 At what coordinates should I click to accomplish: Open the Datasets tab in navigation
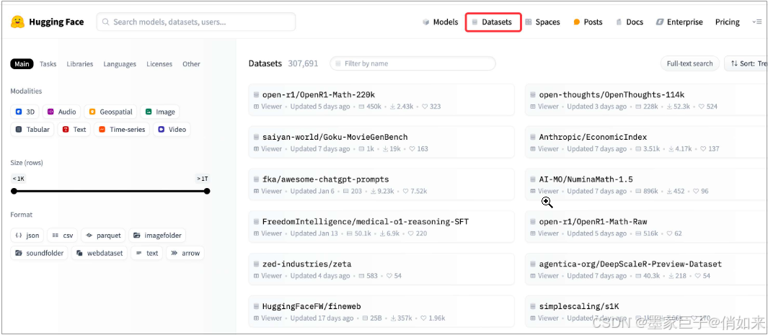click(x=493, y=22)
